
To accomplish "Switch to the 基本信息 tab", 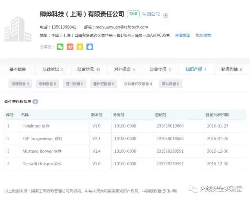I will click(x=18, y=69).
